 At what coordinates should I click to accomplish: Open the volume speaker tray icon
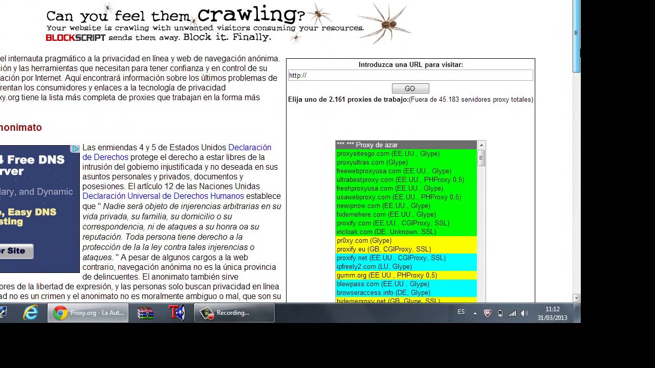(x=525, y=313)
